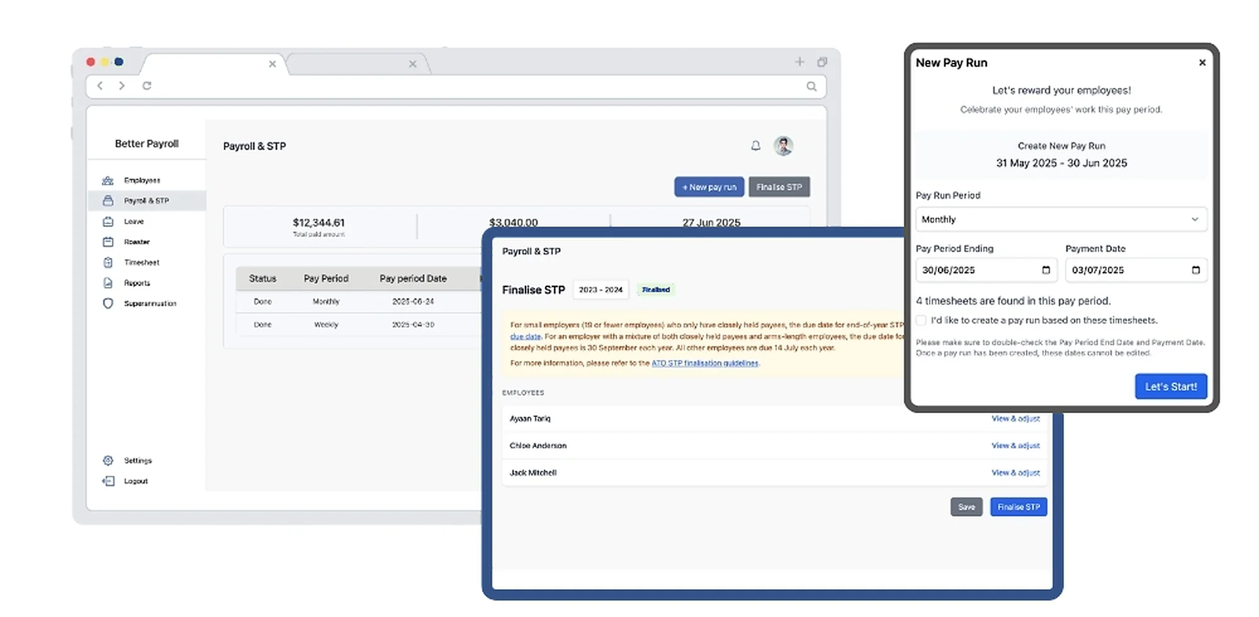The height and width of the screenshot is (617, 1259).
Task: Click the Pay Period Ending date field
Action: click(x=986, y=270)
